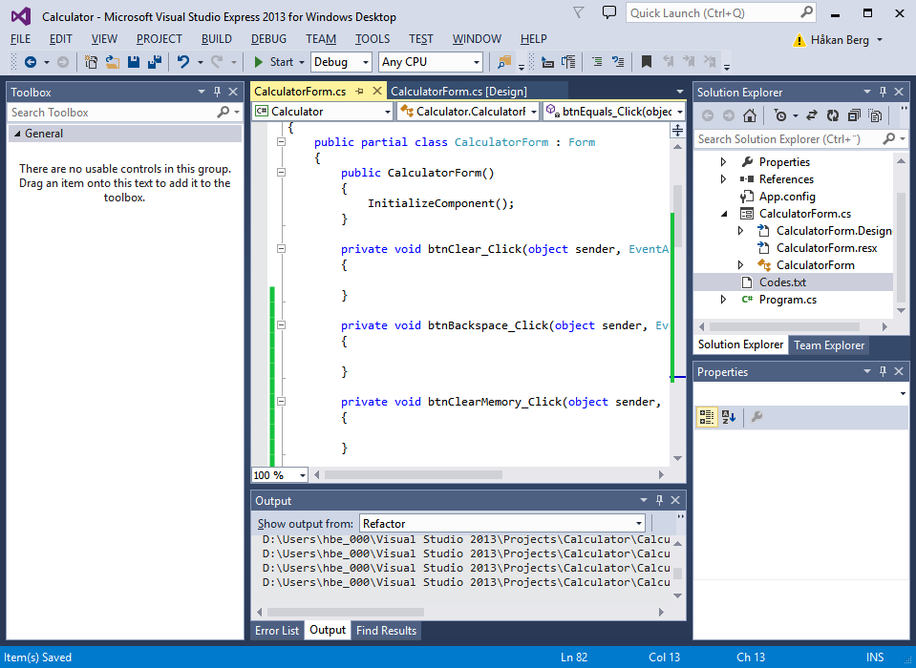916x668 pixels.
Task: Click the Display an Object Member List icon
Action: point(547,62)
